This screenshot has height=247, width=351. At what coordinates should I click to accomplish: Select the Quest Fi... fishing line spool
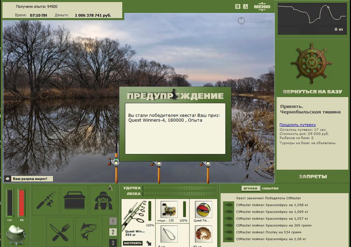click(204, 210)
